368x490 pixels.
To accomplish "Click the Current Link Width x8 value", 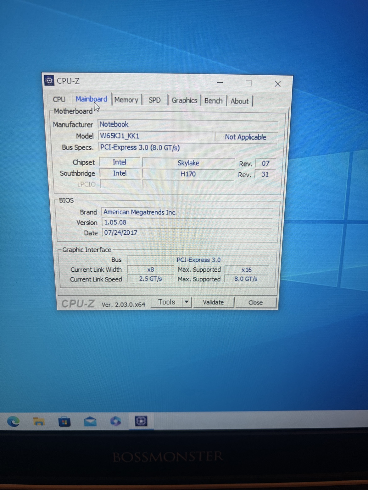I will (151, 269).
